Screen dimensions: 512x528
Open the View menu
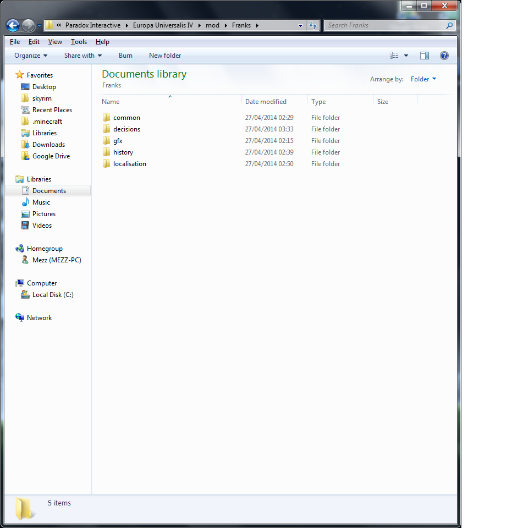pos(55,42)
